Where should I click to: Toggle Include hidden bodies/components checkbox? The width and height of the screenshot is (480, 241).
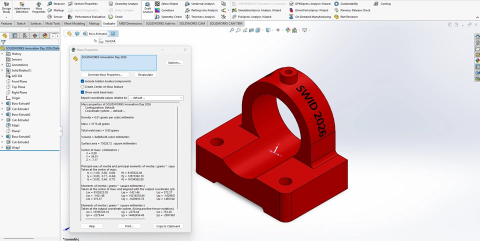pos(82,81)
